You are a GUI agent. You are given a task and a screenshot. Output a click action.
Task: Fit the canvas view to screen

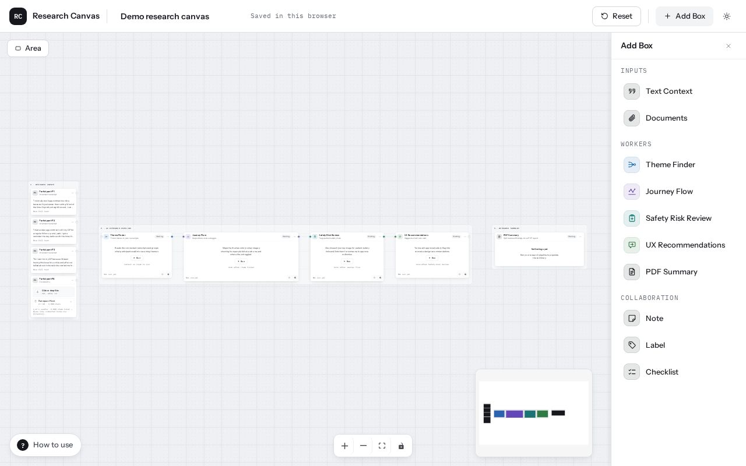pyautogui.click(x=382, y=446)
